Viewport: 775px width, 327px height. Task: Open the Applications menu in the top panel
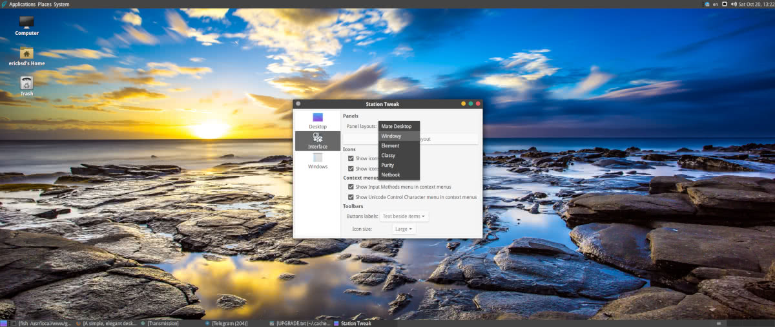pos(22,5)
